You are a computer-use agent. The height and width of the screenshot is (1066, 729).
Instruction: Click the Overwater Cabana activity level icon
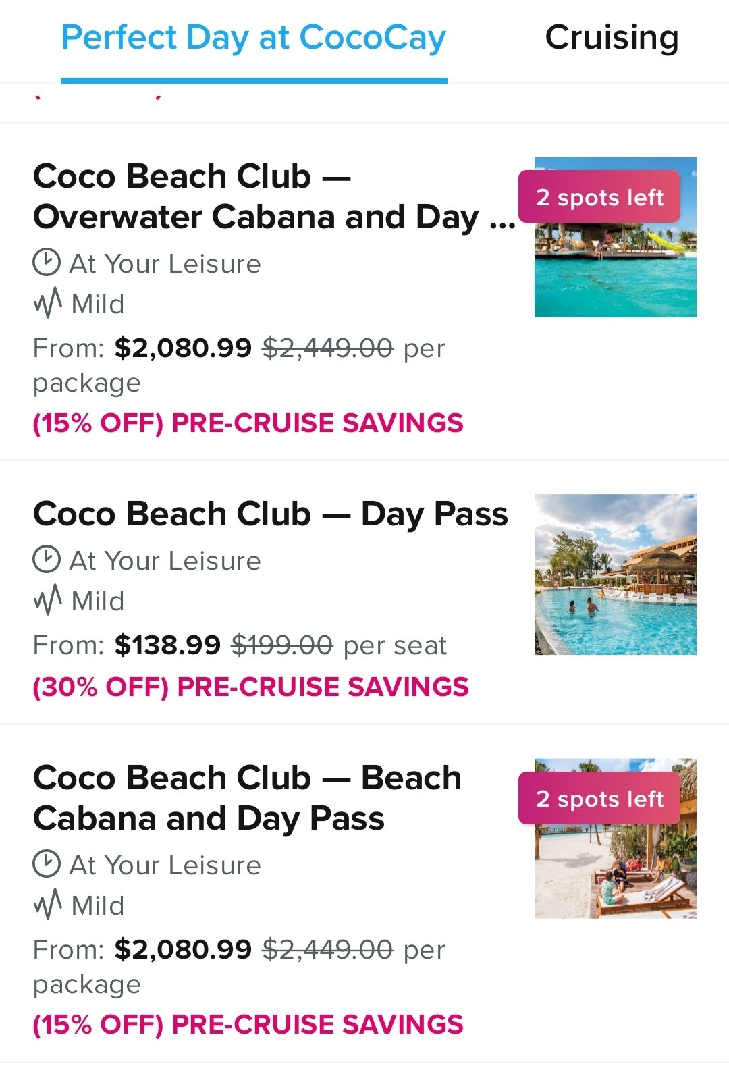[x=48, y=303]
